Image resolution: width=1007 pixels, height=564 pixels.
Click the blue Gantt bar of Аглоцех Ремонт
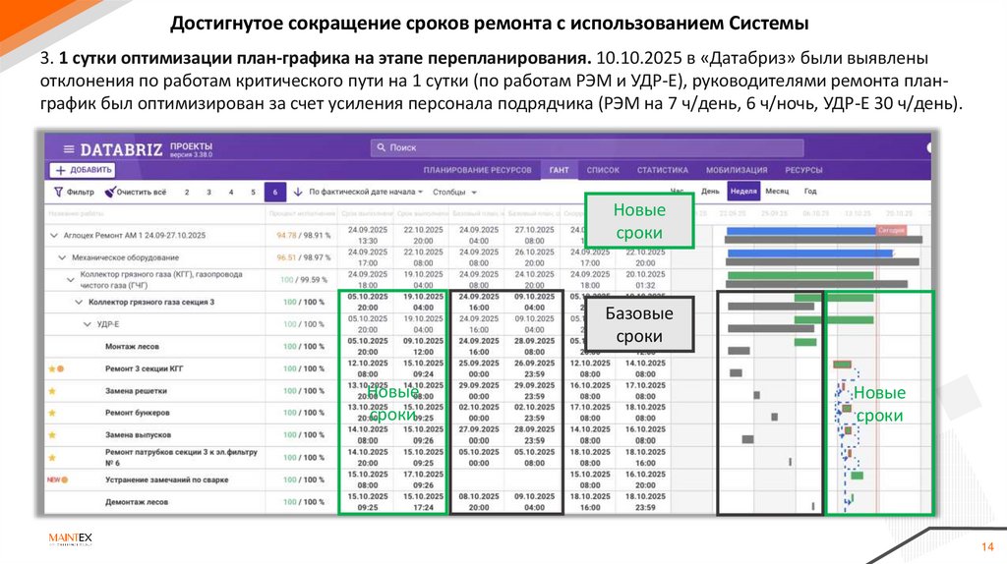coord(802,230)
